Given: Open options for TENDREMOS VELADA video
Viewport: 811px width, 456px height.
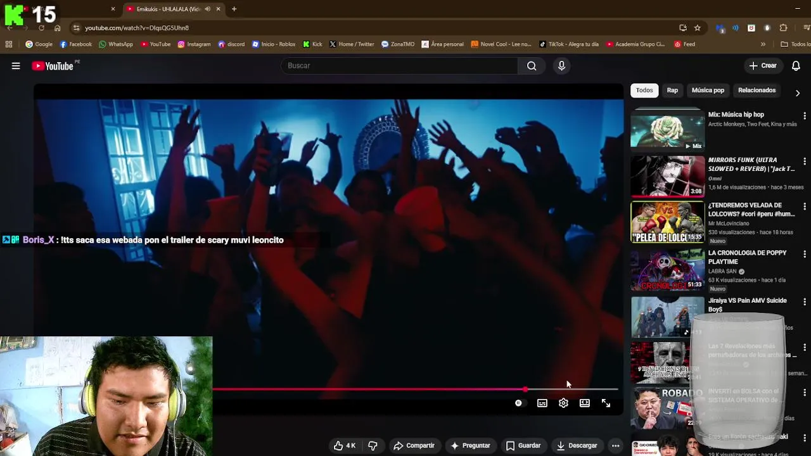Looking at the screenshot, I should point(804,207).
